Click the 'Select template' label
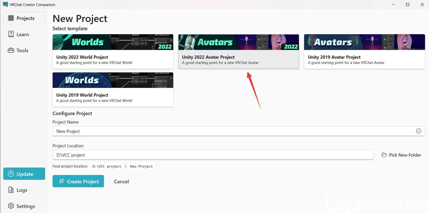The image size is (429, 213). pos(70,28)
